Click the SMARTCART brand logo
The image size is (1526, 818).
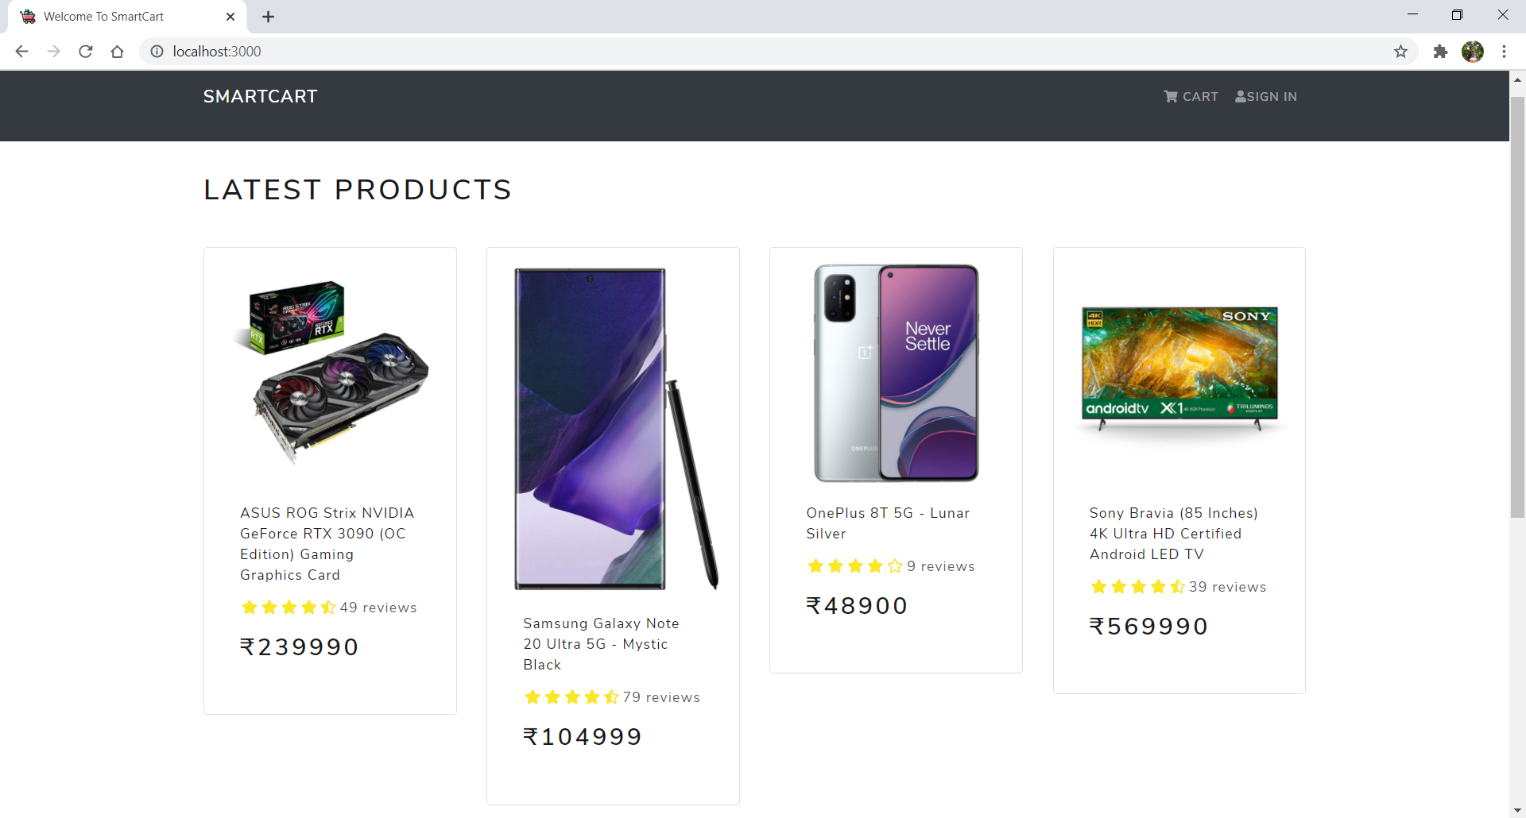coord(260,96)
